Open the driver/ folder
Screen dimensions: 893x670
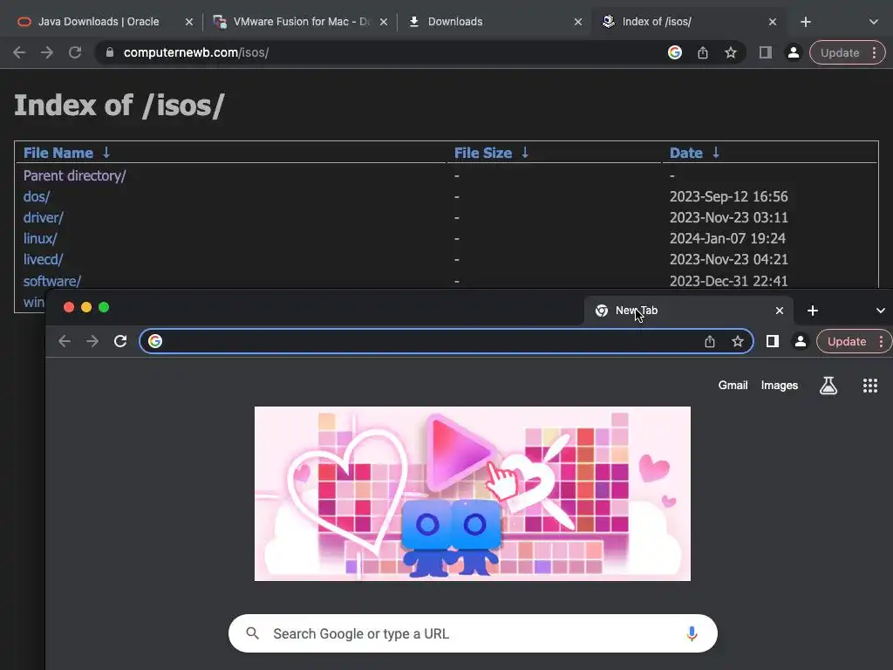(x=44, y=217)
